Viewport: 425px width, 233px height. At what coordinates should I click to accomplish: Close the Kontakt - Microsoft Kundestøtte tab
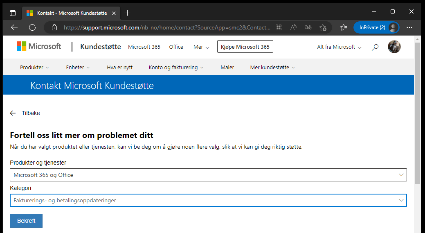[x=114, y=13]
